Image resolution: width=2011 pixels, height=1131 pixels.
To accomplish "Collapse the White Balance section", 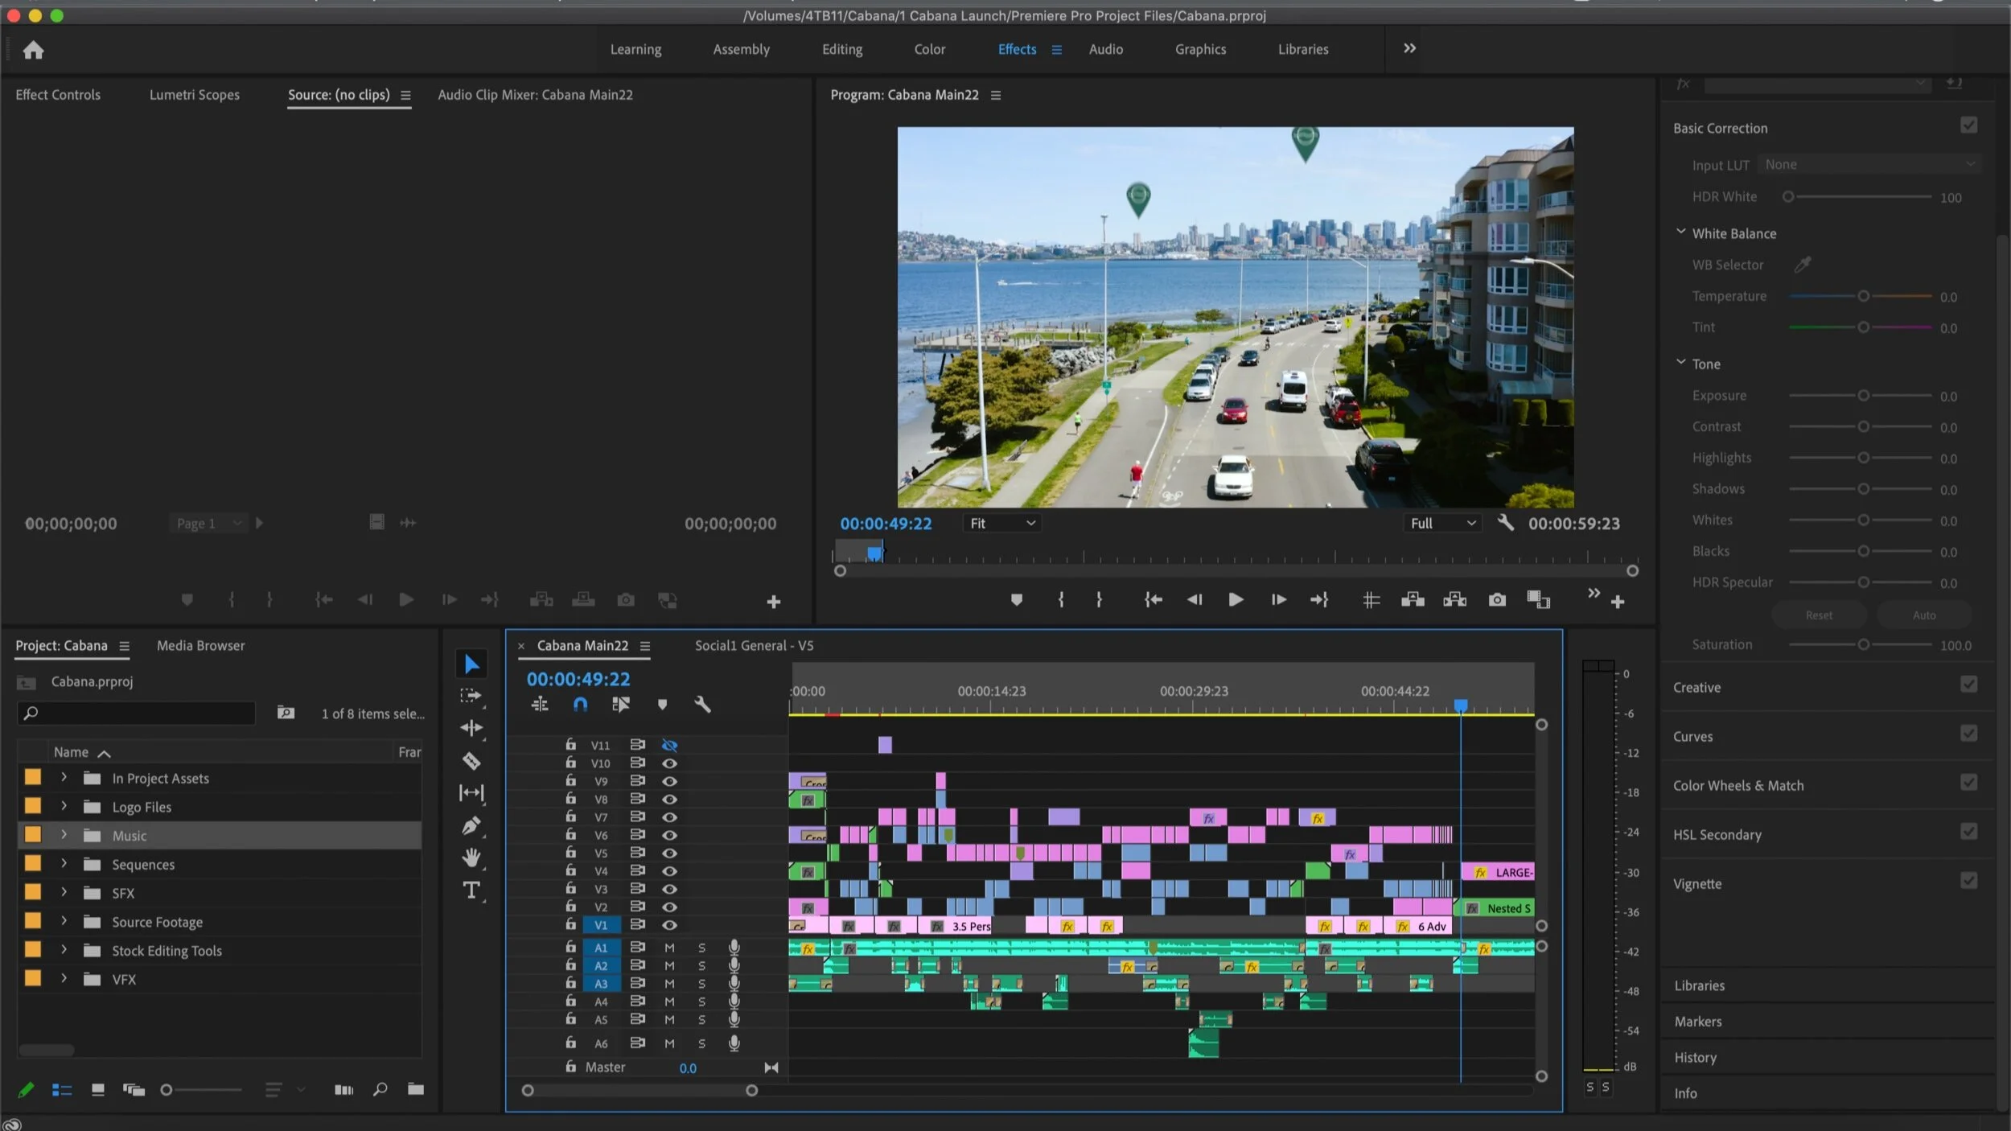I will point(1681,232).
